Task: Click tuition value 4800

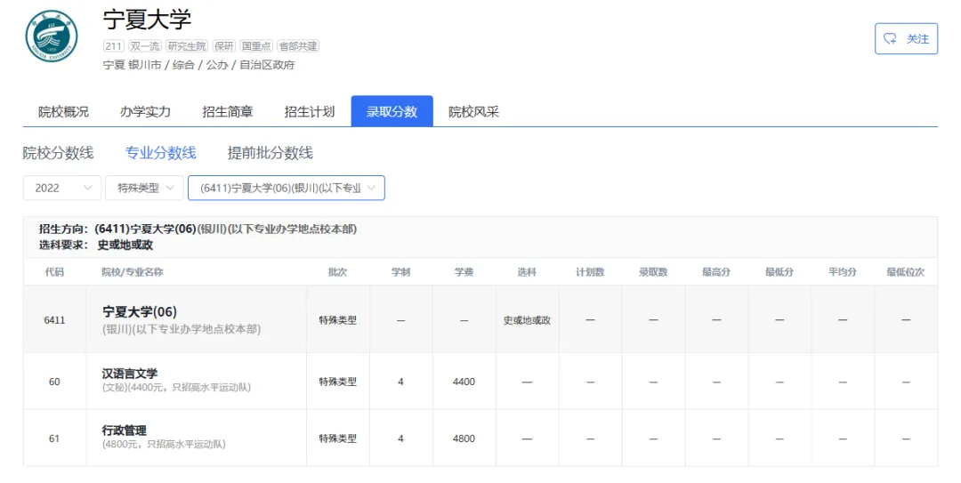Action: pyautogui.click(x=464, y=439)
